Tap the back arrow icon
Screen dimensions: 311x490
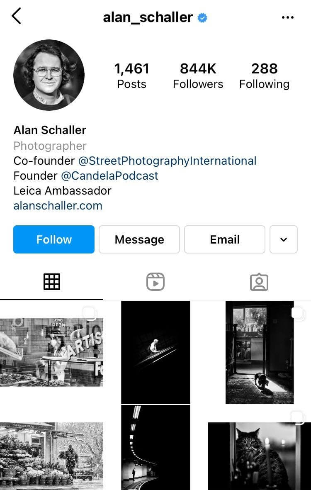click(x=16, y=16)
